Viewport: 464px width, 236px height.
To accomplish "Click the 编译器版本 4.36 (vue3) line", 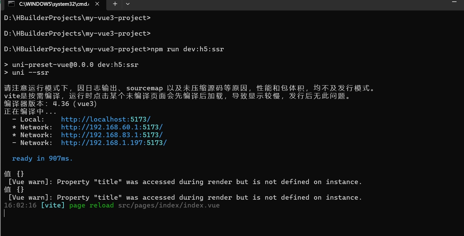I will (x=51, y=104).
